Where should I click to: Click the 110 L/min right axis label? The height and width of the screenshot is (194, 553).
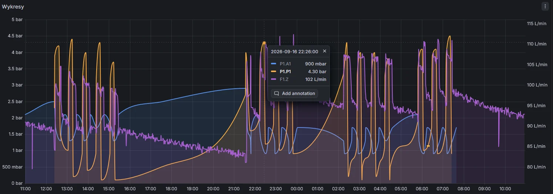[536, 44]
